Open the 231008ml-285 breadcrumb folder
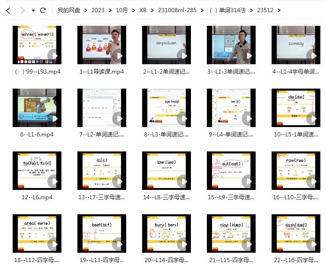Image resolution: width=326 pixels, height=271 pixels. 177,10
